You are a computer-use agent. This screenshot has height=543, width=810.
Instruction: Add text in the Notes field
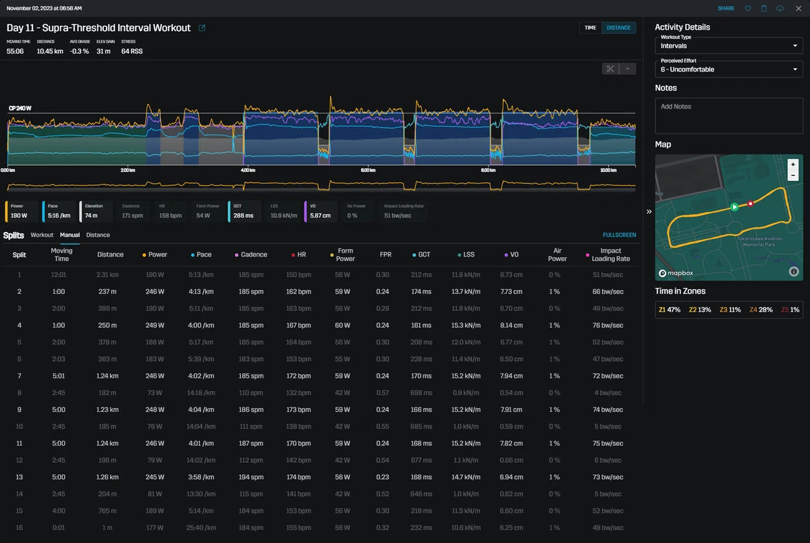click(x=728, y=115)
